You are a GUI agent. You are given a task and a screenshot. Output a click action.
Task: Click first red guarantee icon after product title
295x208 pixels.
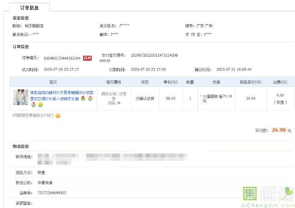(84, 98)
